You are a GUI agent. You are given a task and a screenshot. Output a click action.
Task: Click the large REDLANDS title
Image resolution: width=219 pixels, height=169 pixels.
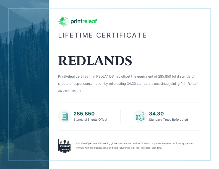(x=95, y=61)
